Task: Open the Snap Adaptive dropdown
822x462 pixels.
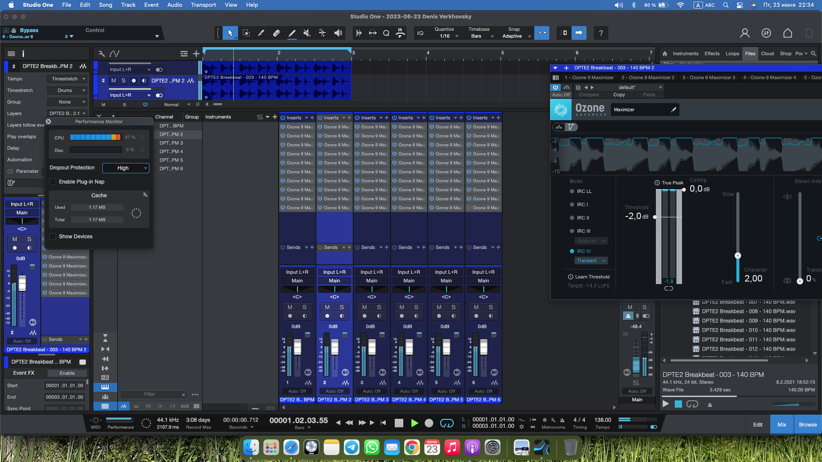Action: click(516, 36)
